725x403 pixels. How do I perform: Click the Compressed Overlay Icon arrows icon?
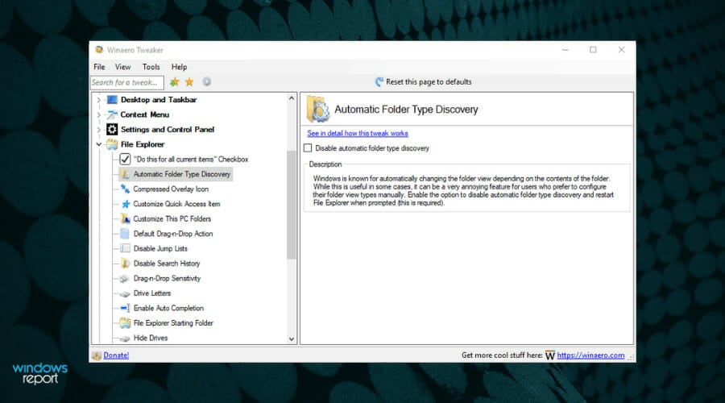coord(125,189)
